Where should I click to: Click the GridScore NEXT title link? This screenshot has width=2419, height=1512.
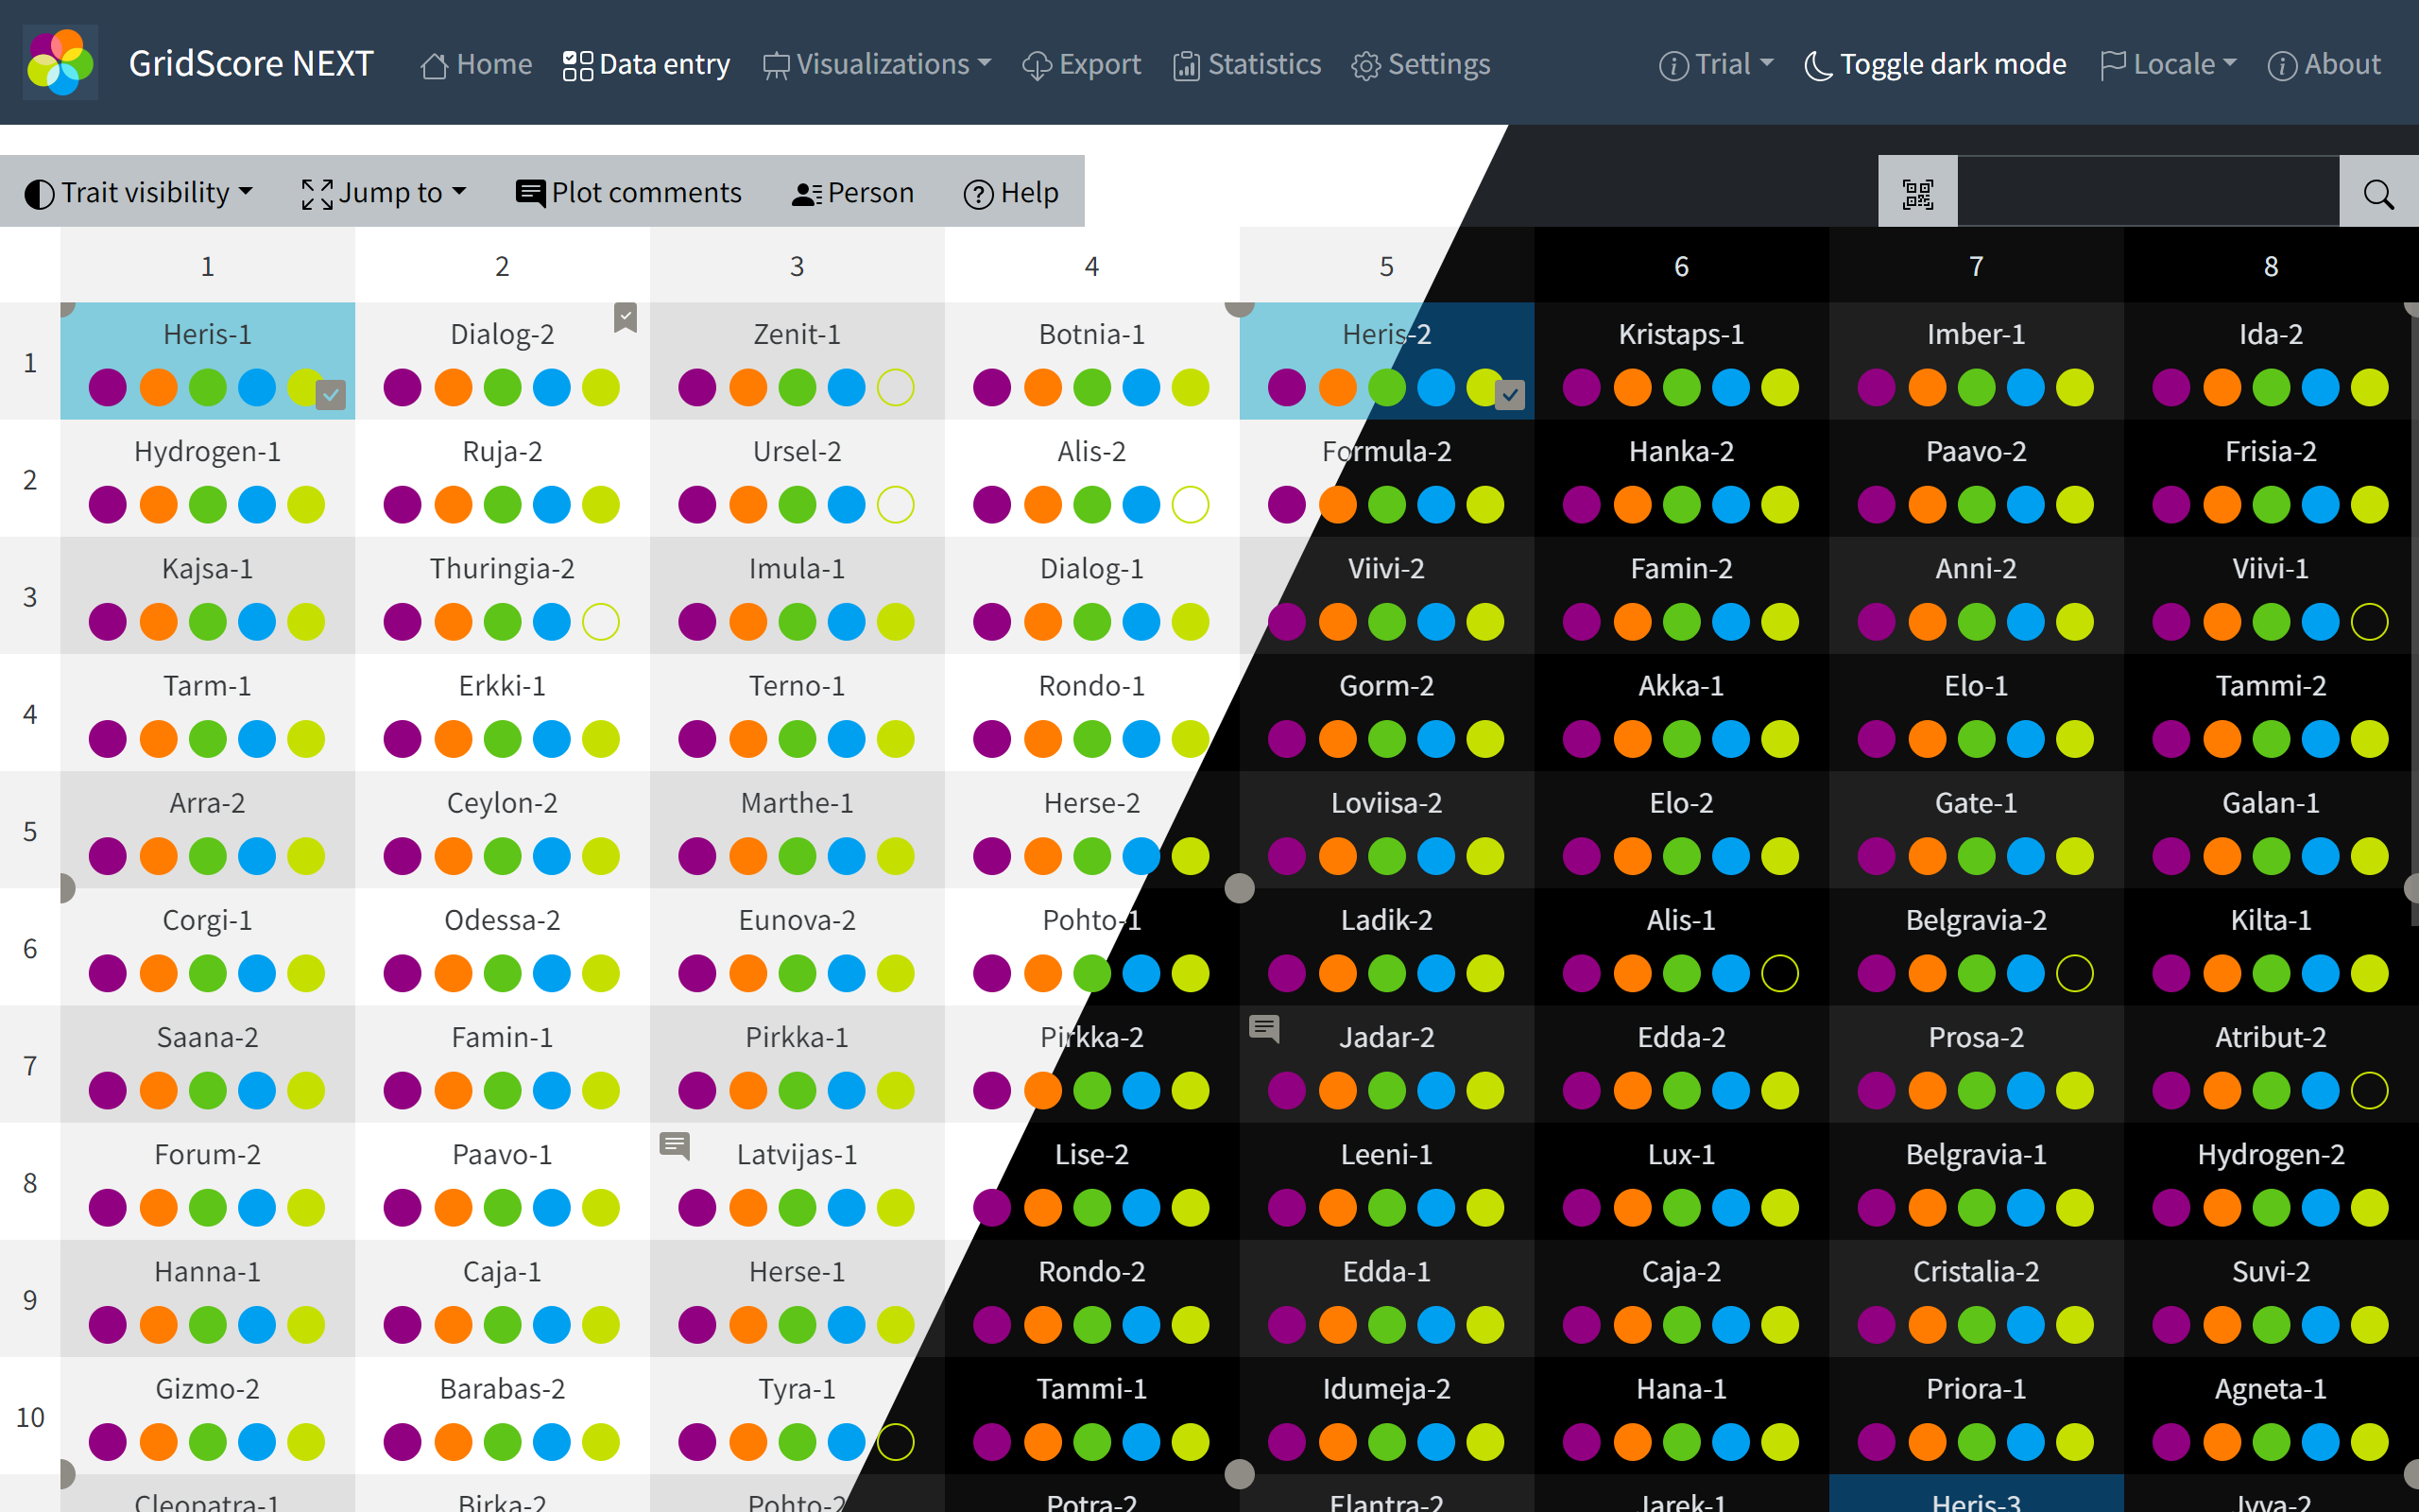click(x=251, y=64)
